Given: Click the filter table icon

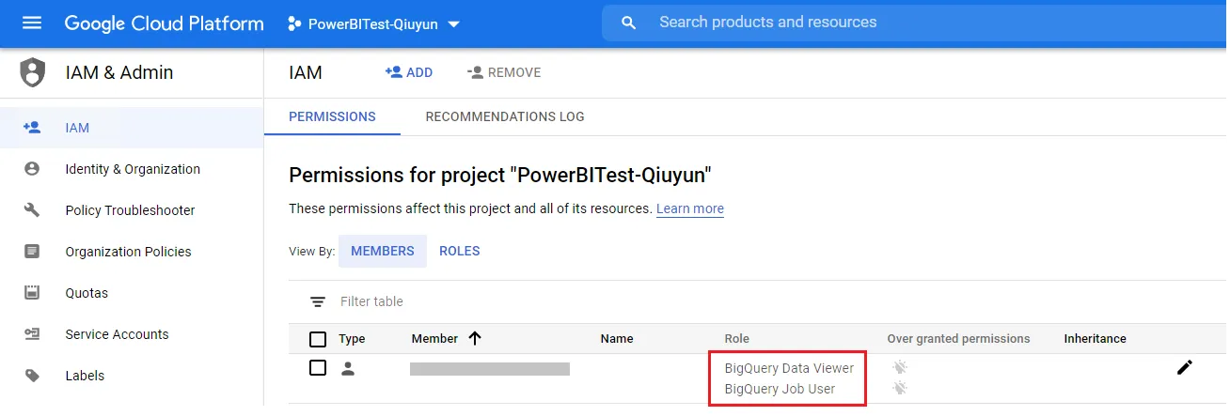Looking at the screenshot, I should 318,301.
